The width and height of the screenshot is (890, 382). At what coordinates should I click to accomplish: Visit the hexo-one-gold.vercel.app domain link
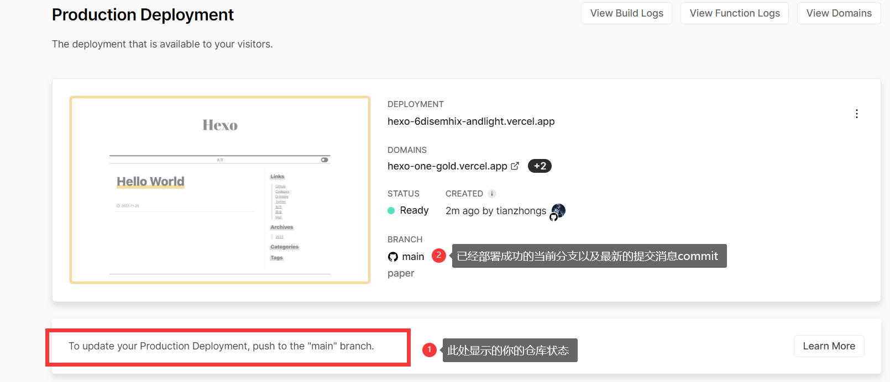coord(447,166)
